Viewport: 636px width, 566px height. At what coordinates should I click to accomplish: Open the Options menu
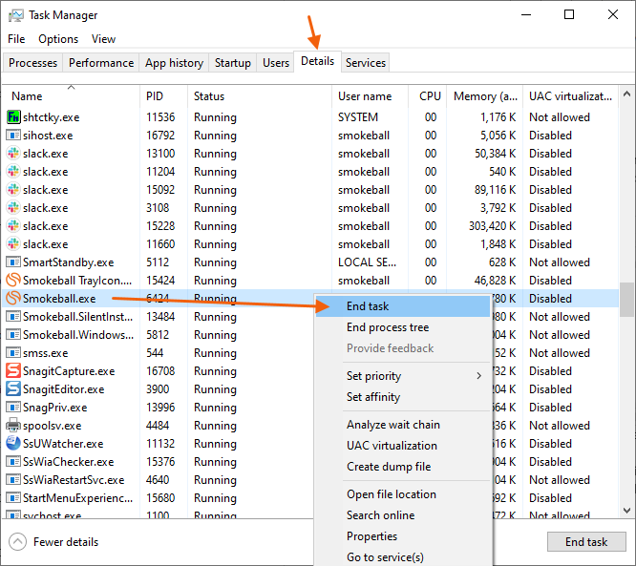(x=58, y=39)
